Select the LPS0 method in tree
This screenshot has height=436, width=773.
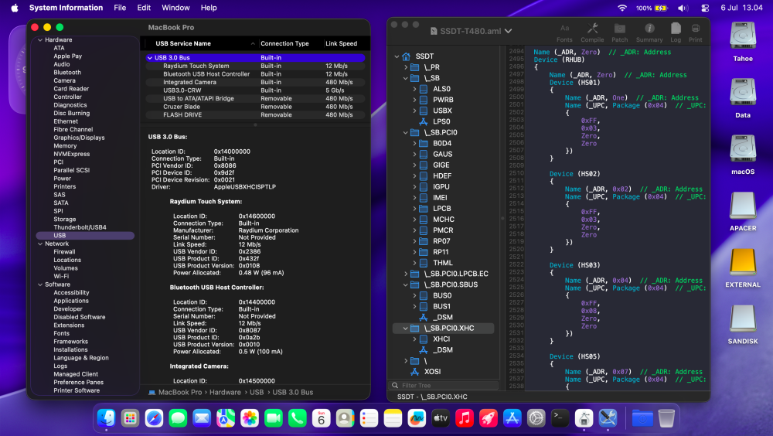(x=441, y=121)
